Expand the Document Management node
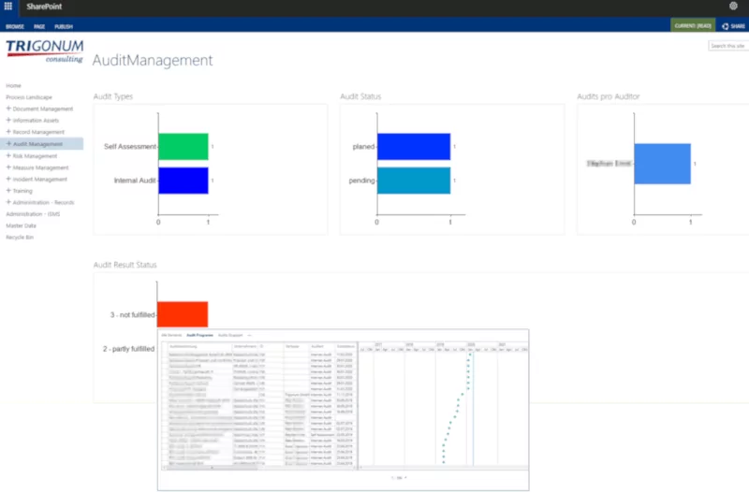This screenshot has height=492, width=749. [8, 109]
